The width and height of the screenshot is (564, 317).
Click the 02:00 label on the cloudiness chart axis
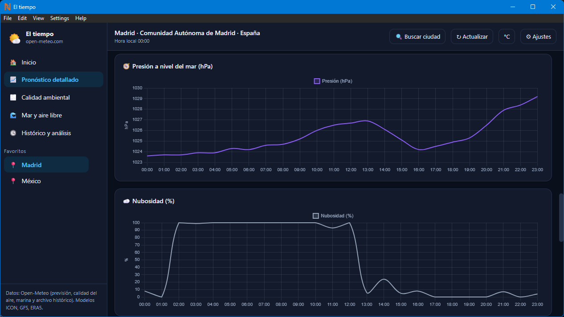point(179,304)
